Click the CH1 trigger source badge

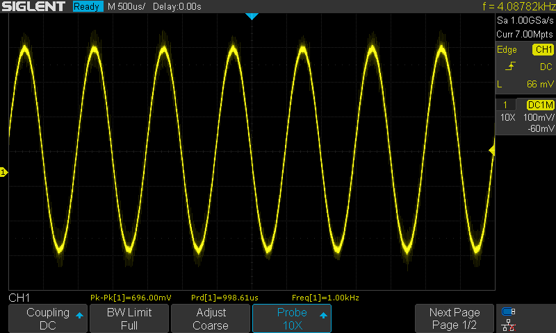pyautogui.click(x=543, y=49)
